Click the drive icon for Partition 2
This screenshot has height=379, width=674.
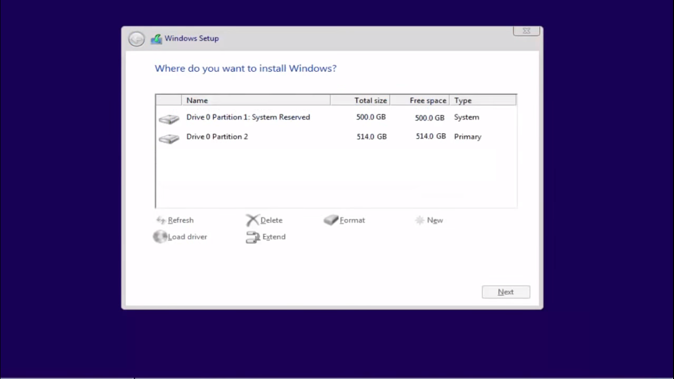click(x=169, y=139)
